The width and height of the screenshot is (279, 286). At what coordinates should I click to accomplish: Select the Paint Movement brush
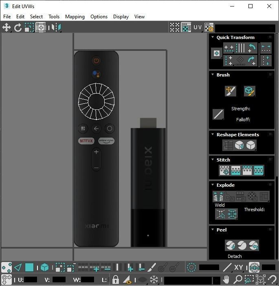(231, 91)
